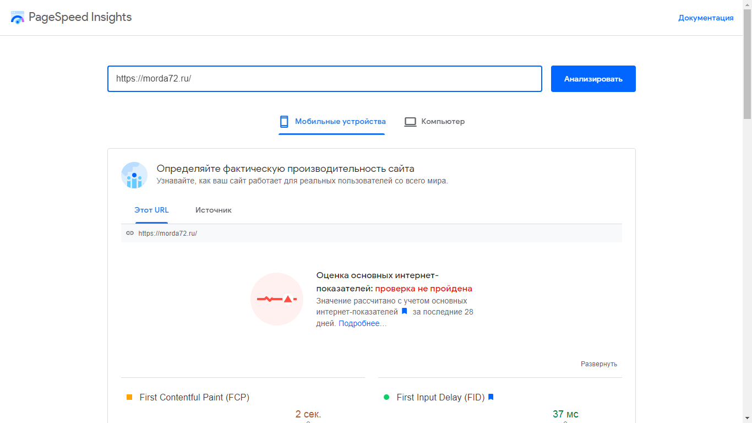Screen dimensions: 752x423
Task: Click the First Input Delay (FID) label
Action: pyautogui.click(x=440, y=397)
